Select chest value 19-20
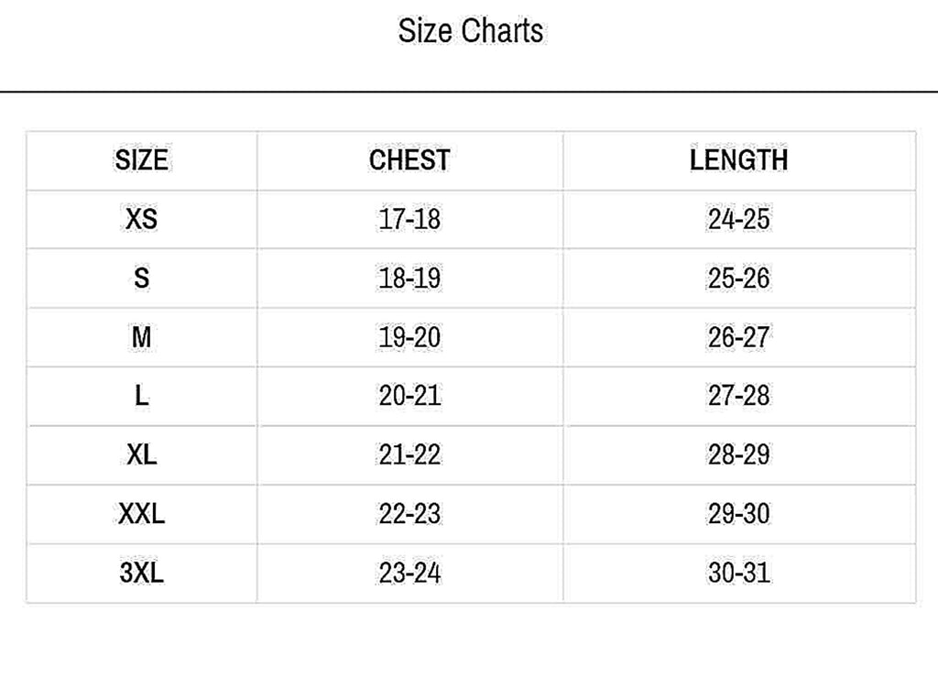The height and width of the screenshot is (678, 938). pyautogui.click(x=409, y=337)
